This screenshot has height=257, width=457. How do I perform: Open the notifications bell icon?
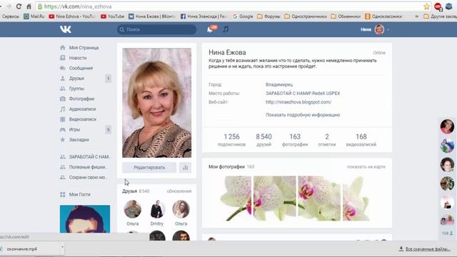[x=210, y=29]
